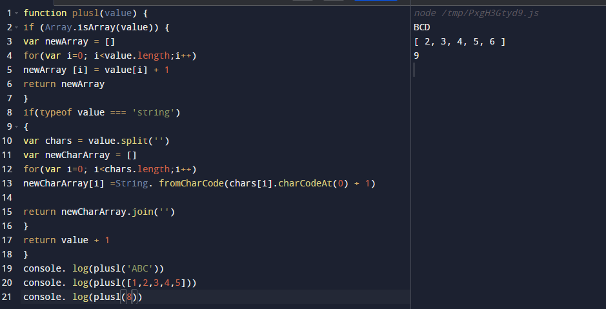Click the 'function' keyword on line 1
Viewport: 606px width, 309px height.
click(45, 13)
